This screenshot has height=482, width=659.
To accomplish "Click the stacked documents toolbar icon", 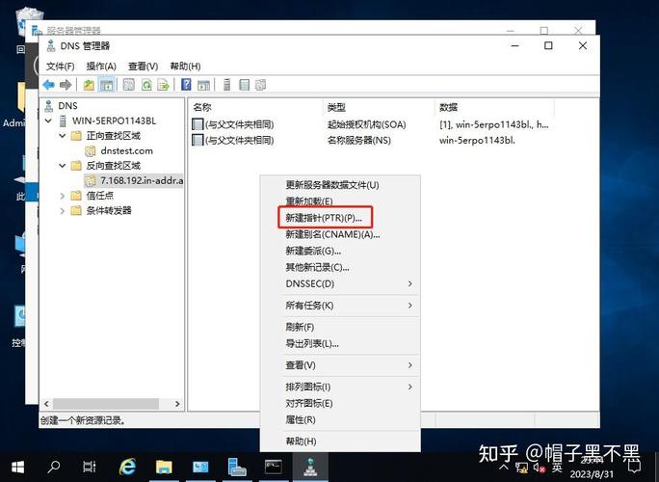I will click(260, 85).
